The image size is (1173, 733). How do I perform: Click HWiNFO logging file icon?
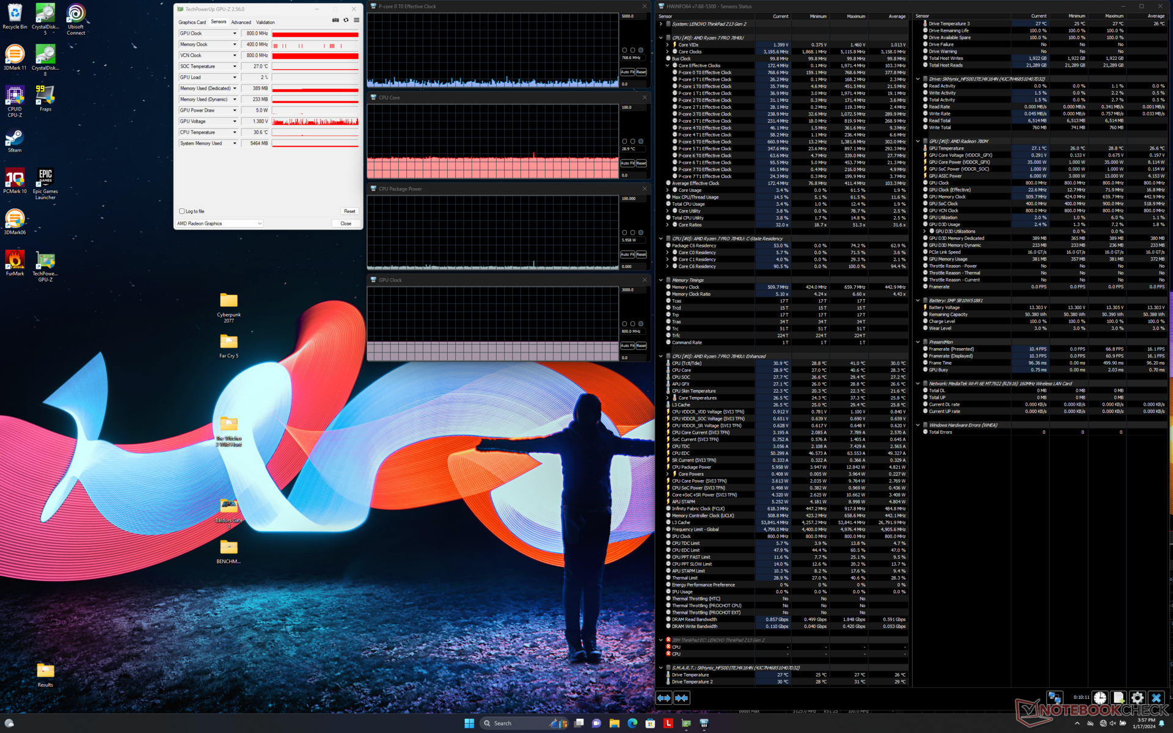(x=1118, y=698)
